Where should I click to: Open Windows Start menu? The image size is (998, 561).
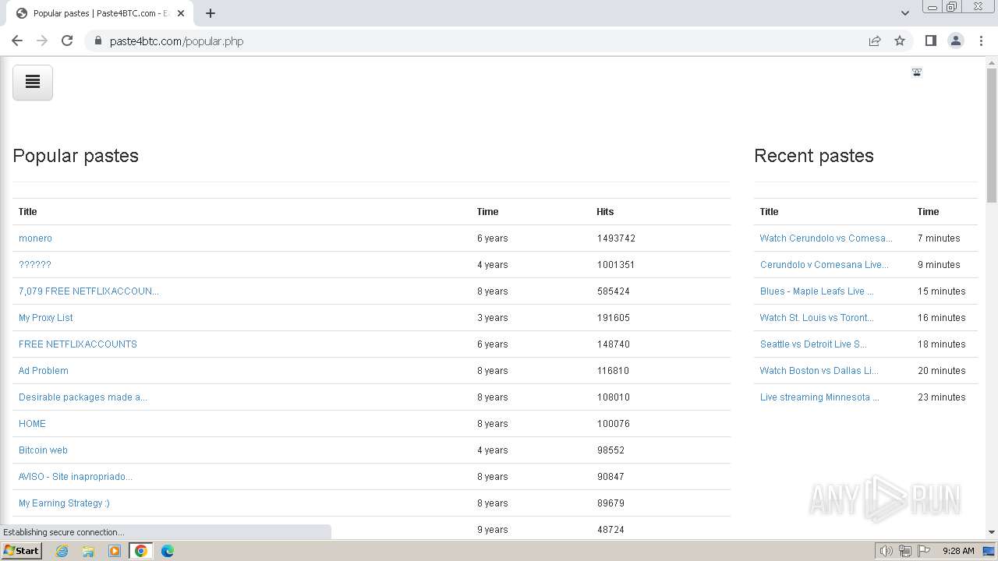[x=21, y=551]
